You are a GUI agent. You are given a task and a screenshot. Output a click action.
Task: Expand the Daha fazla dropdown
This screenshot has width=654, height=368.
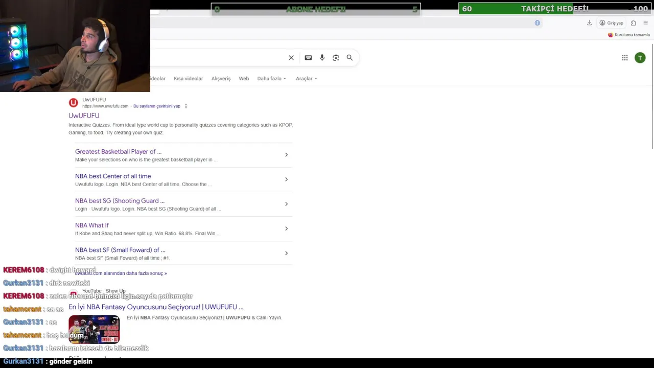click(x=271, y=79)
